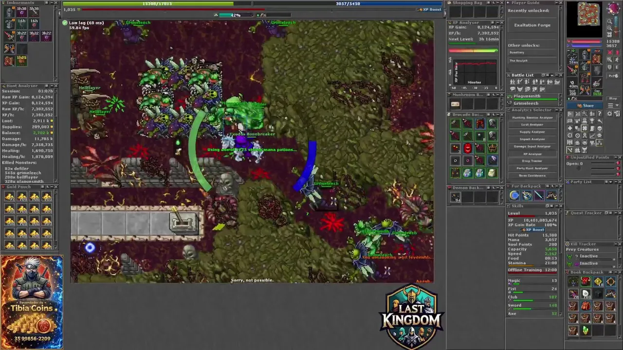
Task: Click the skull sidebar icon
Action: pyautogui.click(x=600, y=128)
